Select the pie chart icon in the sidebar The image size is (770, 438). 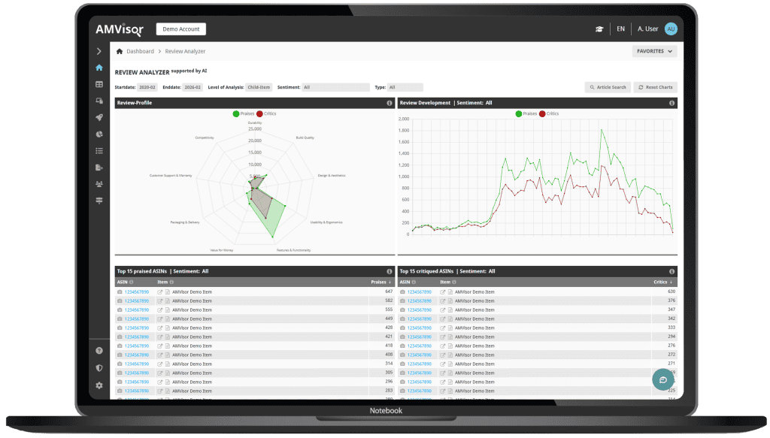(x=99, y=134)
